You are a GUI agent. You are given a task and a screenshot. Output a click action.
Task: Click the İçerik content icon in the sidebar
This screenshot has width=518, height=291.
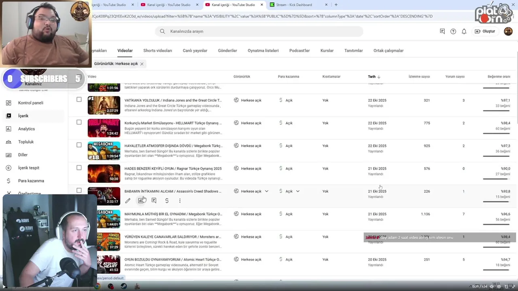[8, 116]
